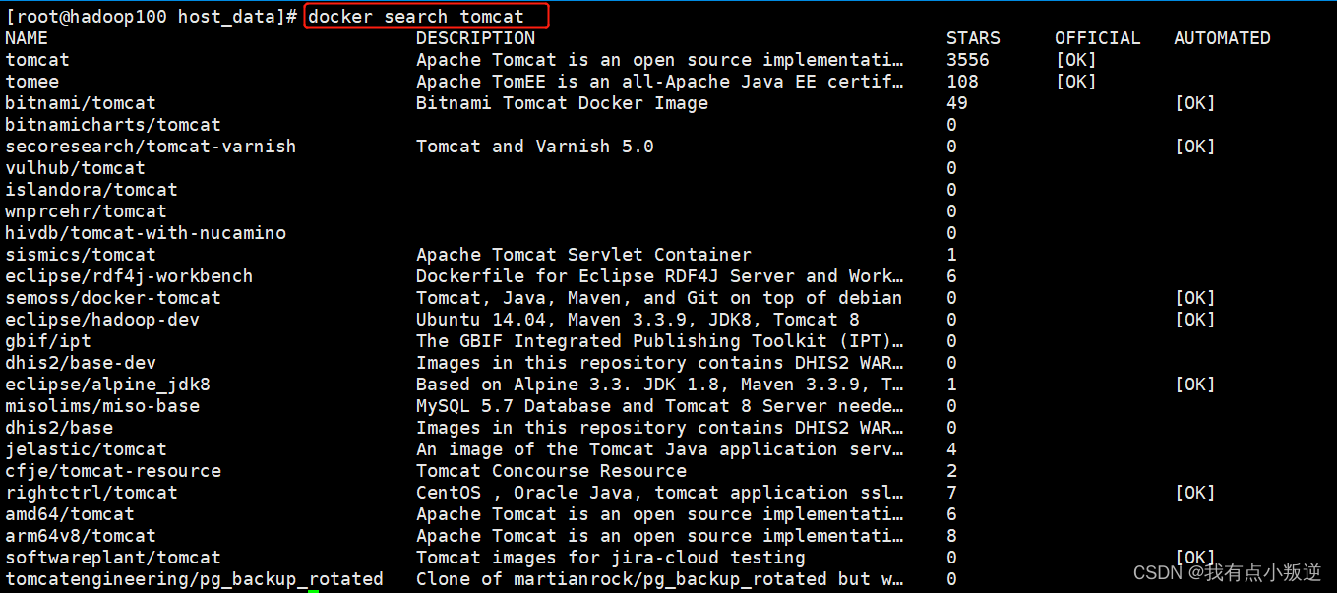Screen dimensions: 1337x593
Task: Click the stars count 108
Action: coord(962,82)
